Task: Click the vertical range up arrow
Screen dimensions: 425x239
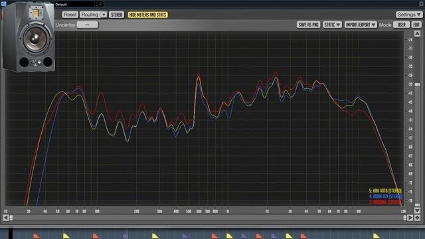Action: [418, 34]
